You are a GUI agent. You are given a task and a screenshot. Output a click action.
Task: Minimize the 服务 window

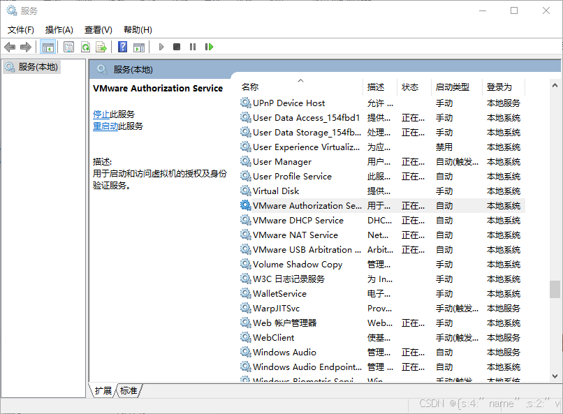tap(483, 10)
